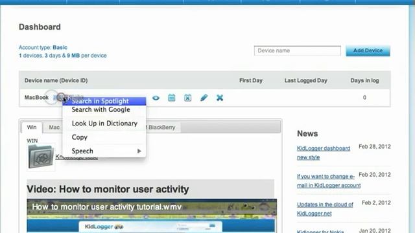Image resolution: width=415 pixels, height=233 pixels.
Task: Click the clear-log icon in MacBook row
Action: coord(187,98)
